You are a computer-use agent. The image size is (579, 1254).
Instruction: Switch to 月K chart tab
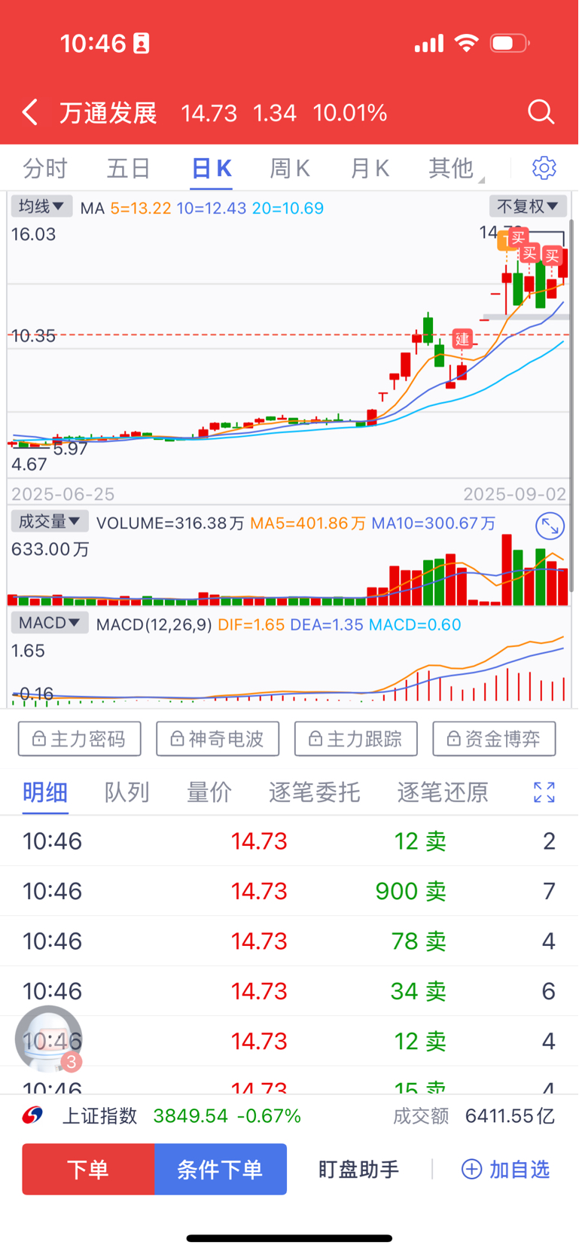(x=370, y=168)
